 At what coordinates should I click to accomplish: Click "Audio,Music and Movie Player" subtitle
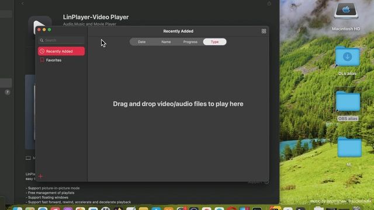coord(89,24)
